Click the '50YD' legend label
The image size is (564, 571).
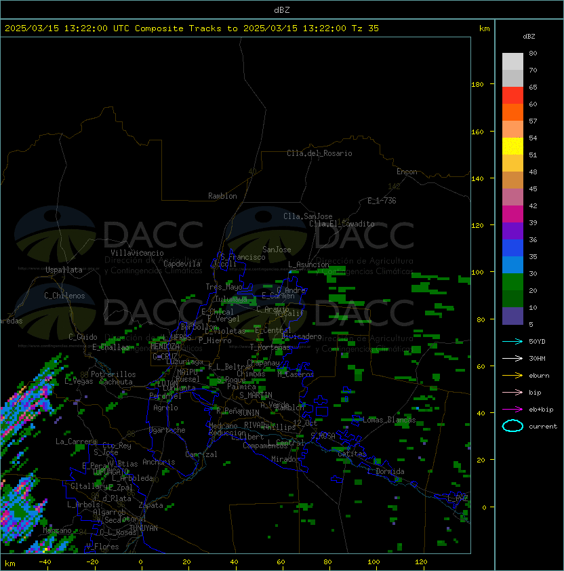click(x=537, y=342)
